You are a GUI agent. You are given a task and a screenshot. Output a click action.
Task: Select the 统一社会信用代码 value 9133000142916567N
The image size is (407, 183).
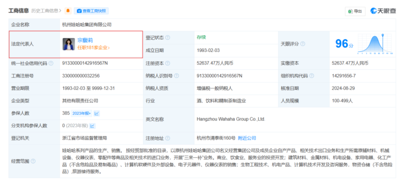[85, 63]
